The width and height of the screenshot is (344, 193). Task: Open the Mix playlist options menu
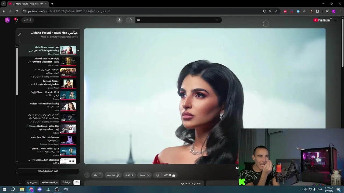click(x=20, y=41)
